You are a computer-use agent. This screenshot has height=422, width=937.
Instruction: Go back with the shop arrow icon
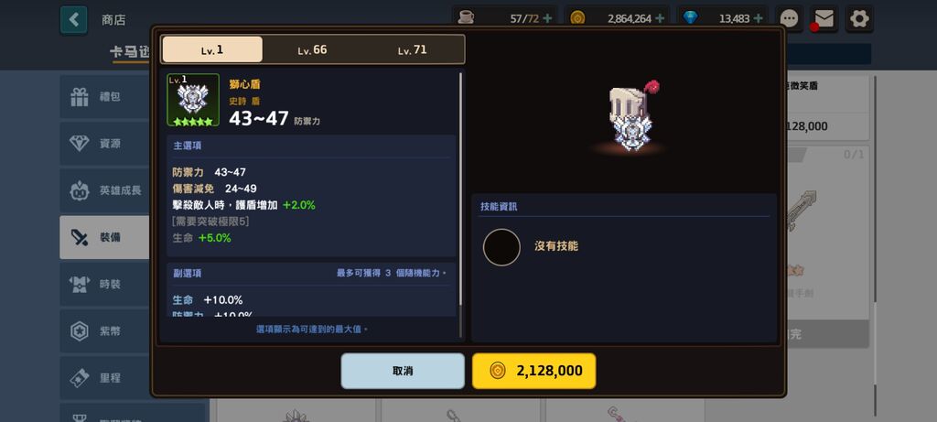click(x=73, y=20)
